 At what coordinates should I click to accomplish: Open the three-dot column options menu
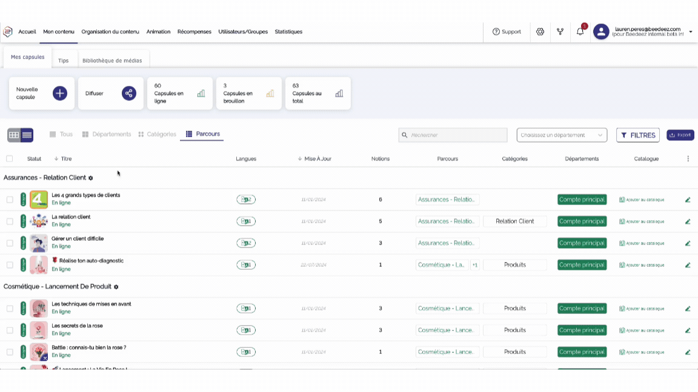(x=688, y=158)
